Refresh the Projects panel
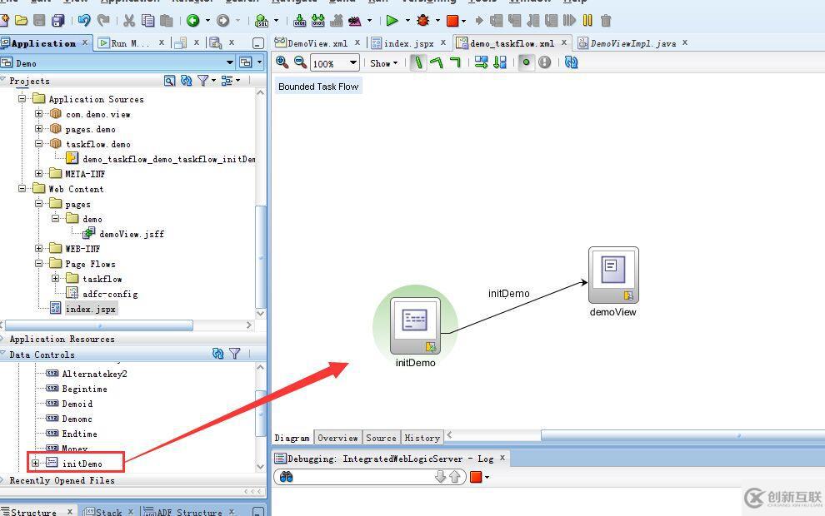 pyautogui.click(x=187, y=81)
